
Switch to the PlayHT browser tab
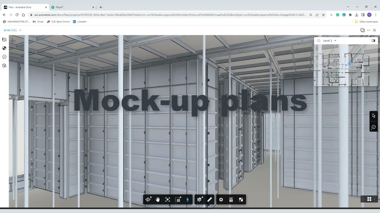click(x=73, y=7)
